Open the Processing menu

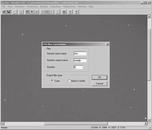pos(32,6)
